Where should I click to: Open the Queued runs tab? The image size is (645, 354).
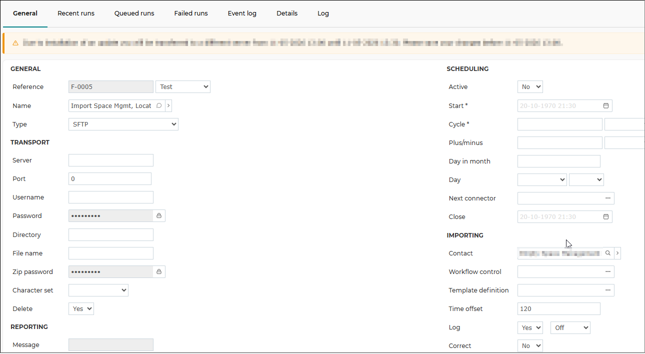point(134,13)
